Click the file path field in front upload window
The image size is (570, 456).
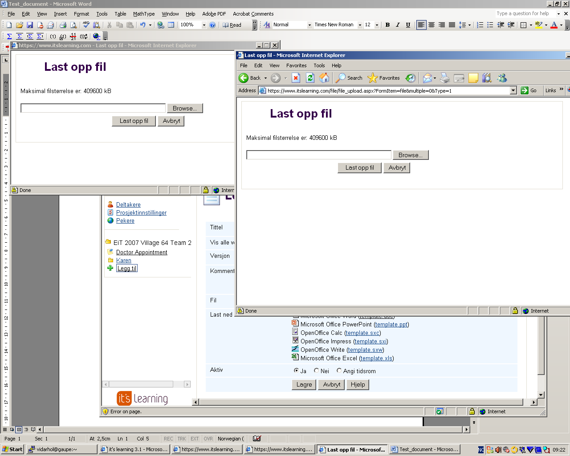tap(319, 155)
